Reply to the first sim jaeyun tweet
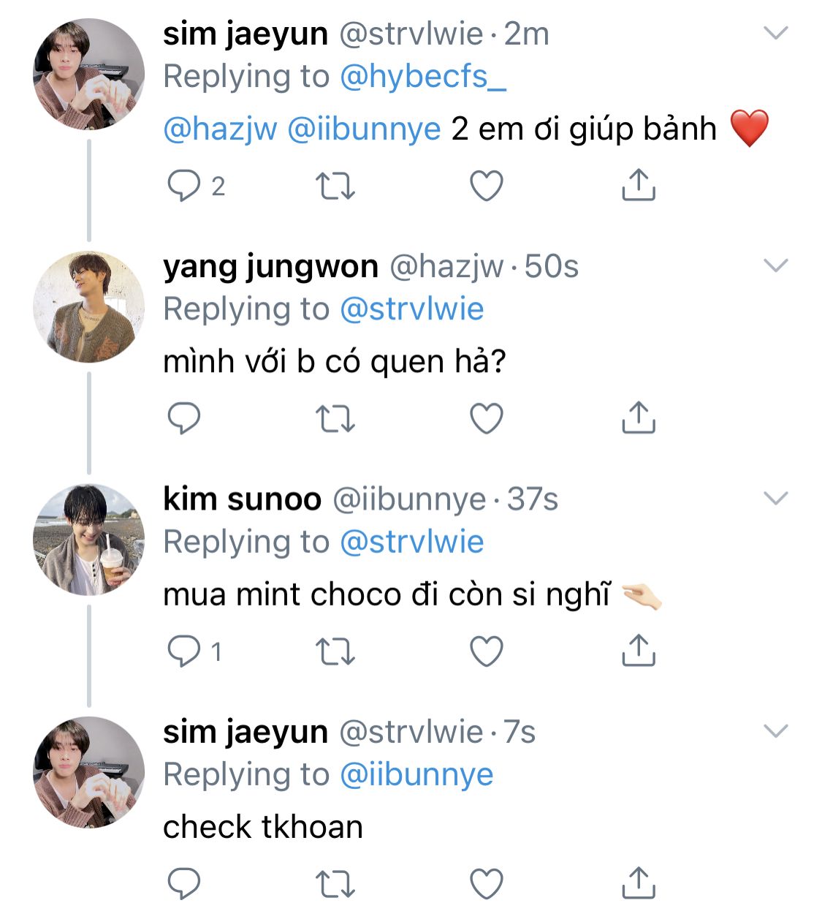This screenshot has width=822, height=922. (183, 186)
